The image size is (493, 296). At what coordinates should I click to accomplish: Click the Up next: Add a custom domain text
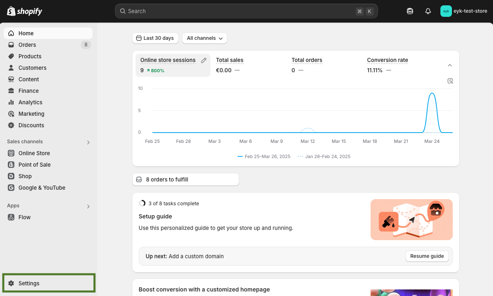[x=185, y=256]
